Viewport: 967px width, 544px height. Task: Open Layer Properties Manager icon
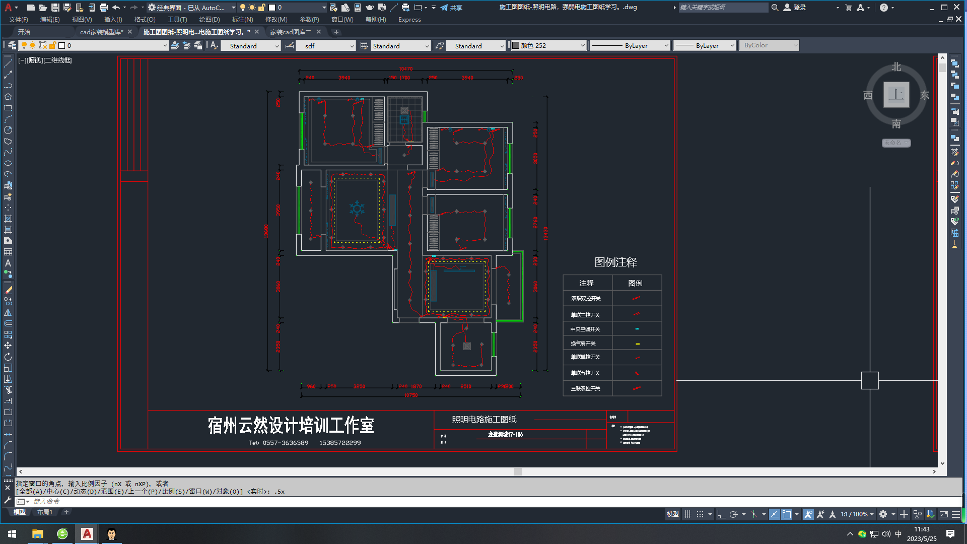12,45
